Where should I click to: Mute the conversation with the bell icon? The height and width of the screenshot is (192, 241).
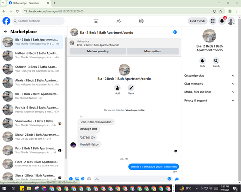202,61
